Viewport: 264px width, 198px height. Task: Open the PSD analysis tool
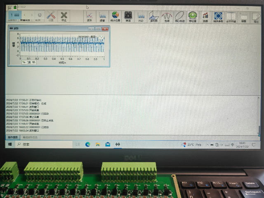coord(141,16)
